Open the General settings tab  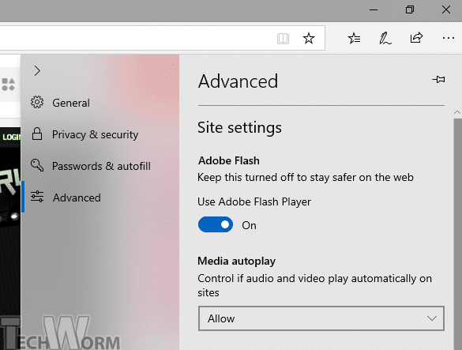(100, 103)
